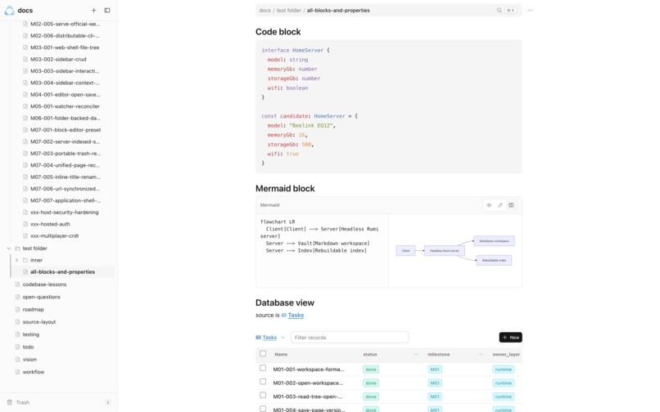
Task: Click the Database view heading
Action: tap(284, 302)
